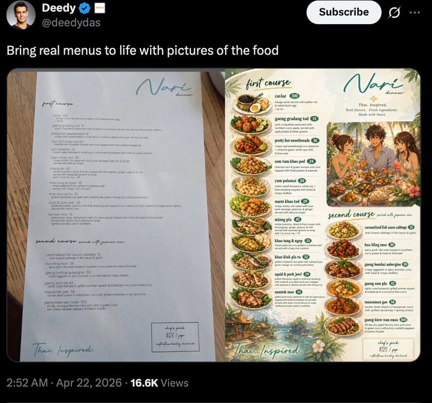432x403 pixels.
Task: Click the affiliate badge next to the verified checkmark
Action: click(100, 8)
